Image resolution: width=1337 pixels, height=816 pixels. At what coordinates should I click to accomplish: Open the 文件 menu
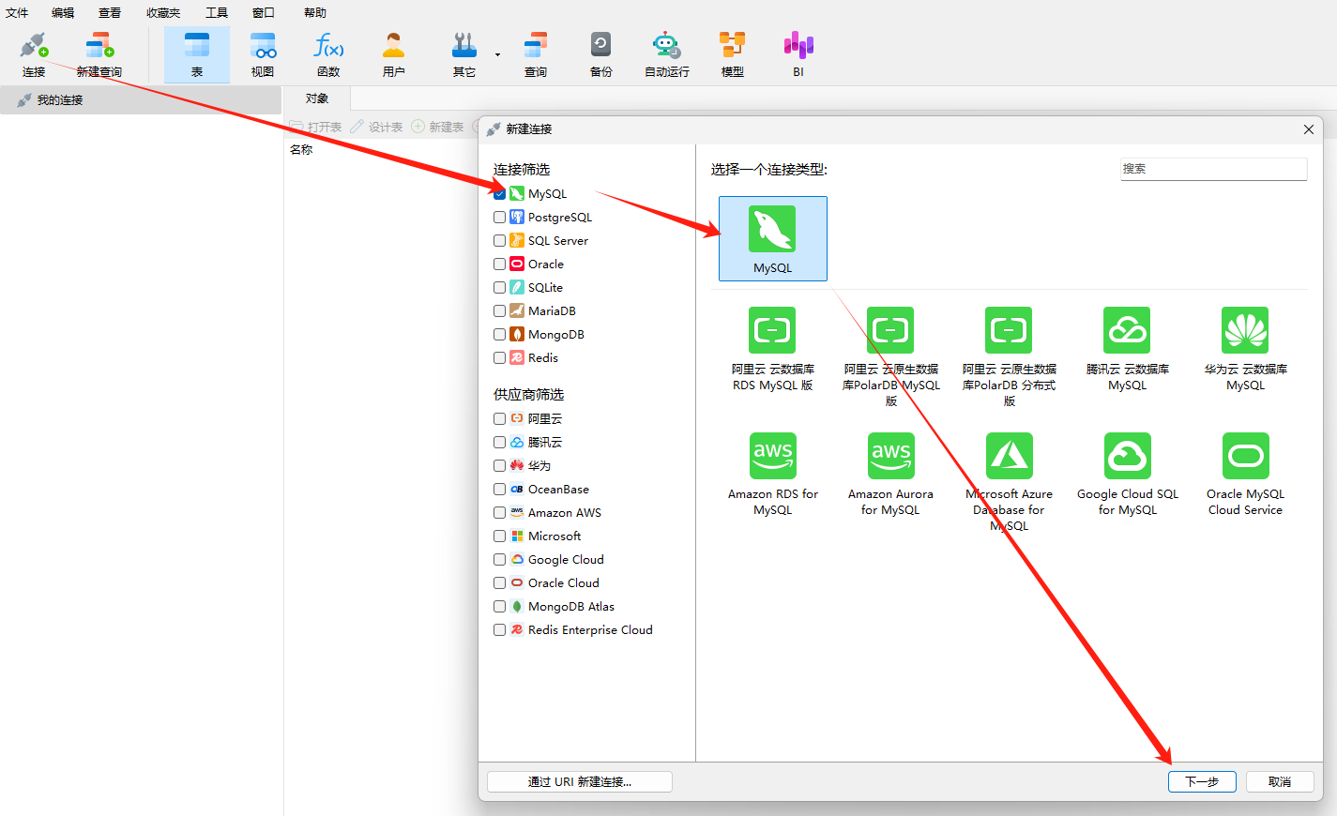point(17,13)
